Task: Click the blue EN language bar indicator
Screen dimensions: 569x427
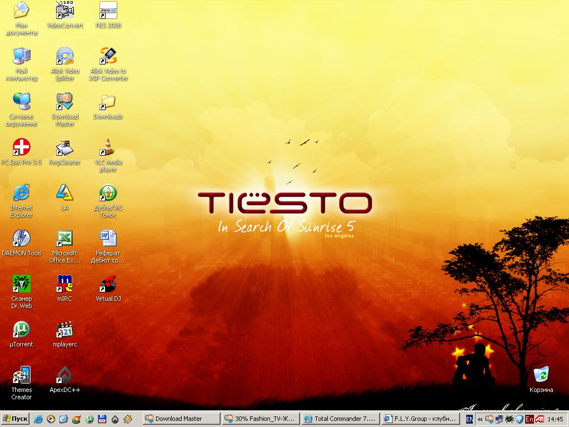Action: coord(469,419)
